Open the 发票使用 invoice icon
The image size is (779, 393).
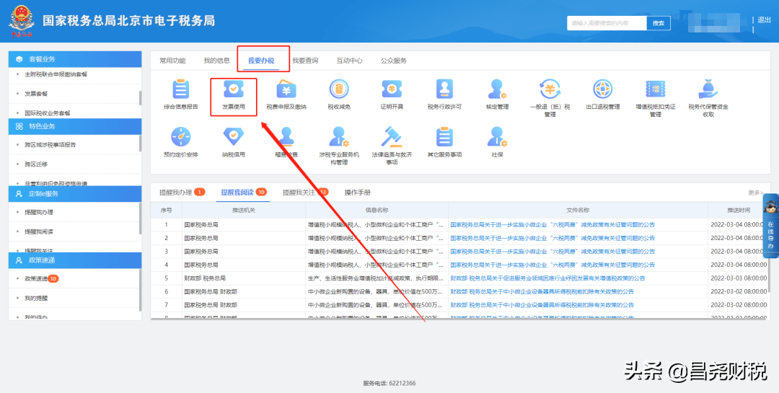[234, 90]
